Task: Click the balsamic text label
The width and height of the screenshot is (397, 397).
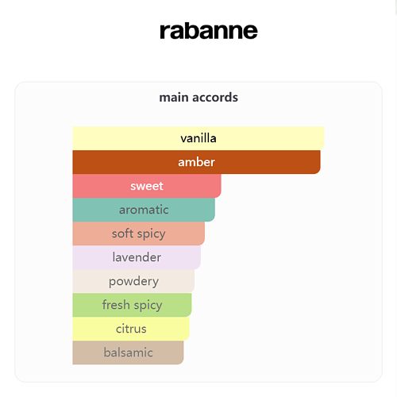Action: pos(128,353)
